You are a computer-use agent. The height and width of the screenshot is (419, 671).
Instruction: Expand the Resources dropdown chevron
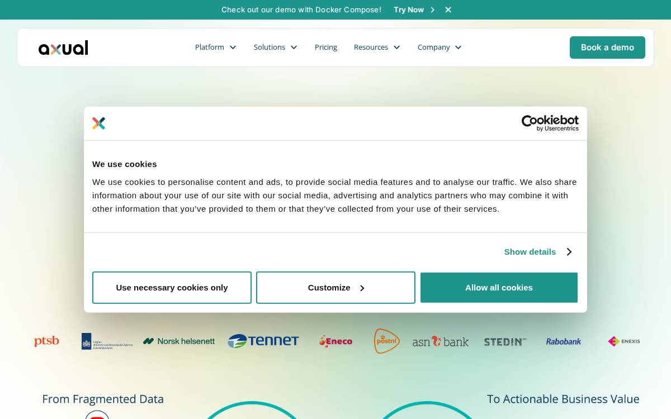coord(396,47)
